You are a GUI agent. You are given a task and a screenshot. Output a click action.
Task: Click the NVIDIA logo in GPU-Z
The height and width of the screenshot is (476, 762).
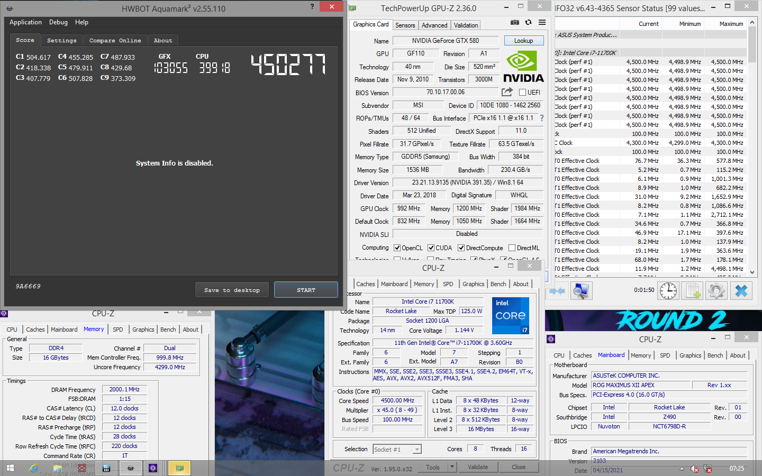[523, 67]
